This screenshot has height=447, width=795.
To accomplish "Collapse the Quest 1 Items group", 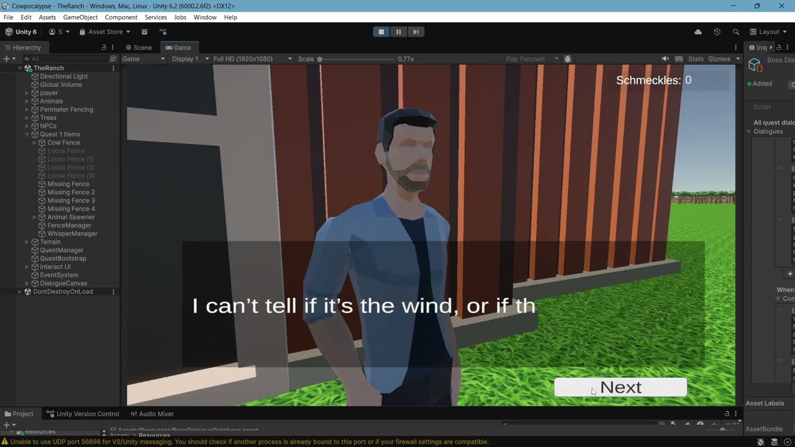I will [27, 134].
